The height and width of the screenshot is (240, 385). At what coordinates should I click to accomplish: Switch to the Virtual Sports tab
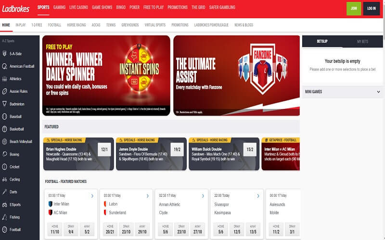tap(155, 25)
